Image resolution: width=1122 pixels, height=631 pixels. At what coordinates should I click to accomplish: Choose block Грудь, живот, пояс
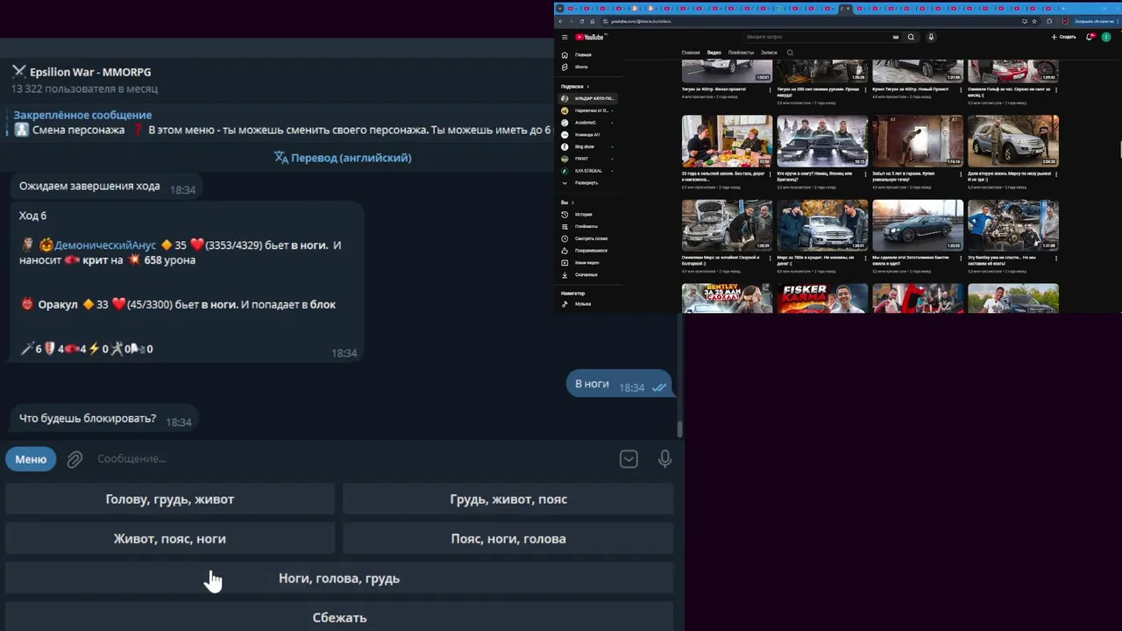[508, 500]
